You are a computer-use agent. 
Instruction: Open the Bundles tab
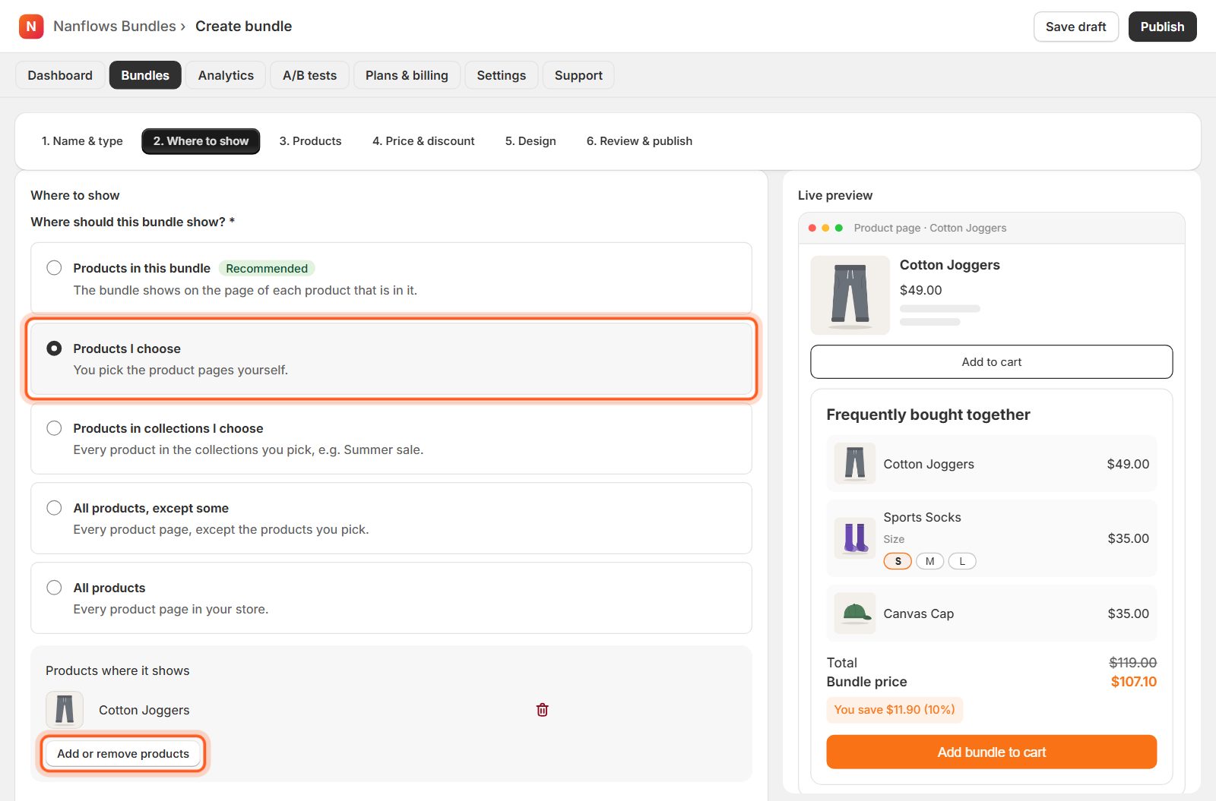click(145, 75)
